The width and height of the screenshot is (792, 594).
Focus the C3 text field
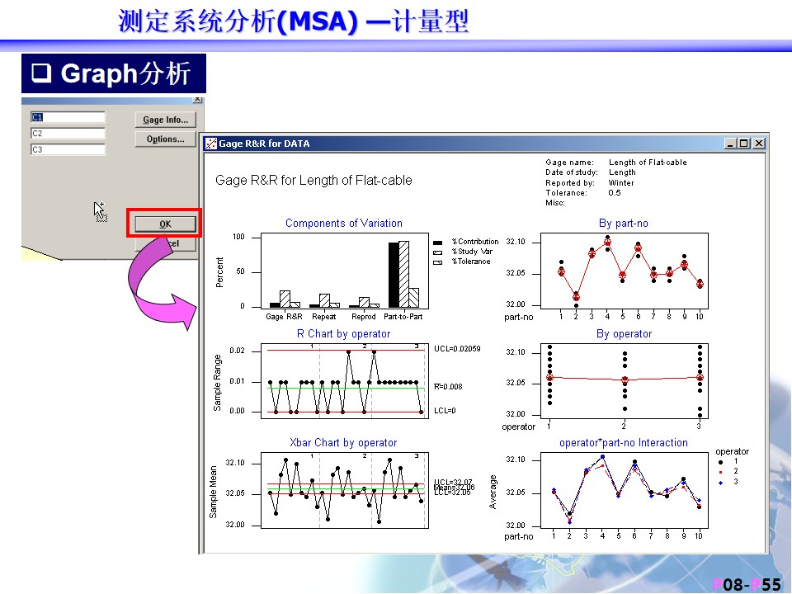click(68, 150)
